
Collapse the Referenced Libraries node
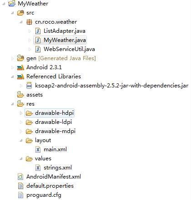tap(12, 77)
